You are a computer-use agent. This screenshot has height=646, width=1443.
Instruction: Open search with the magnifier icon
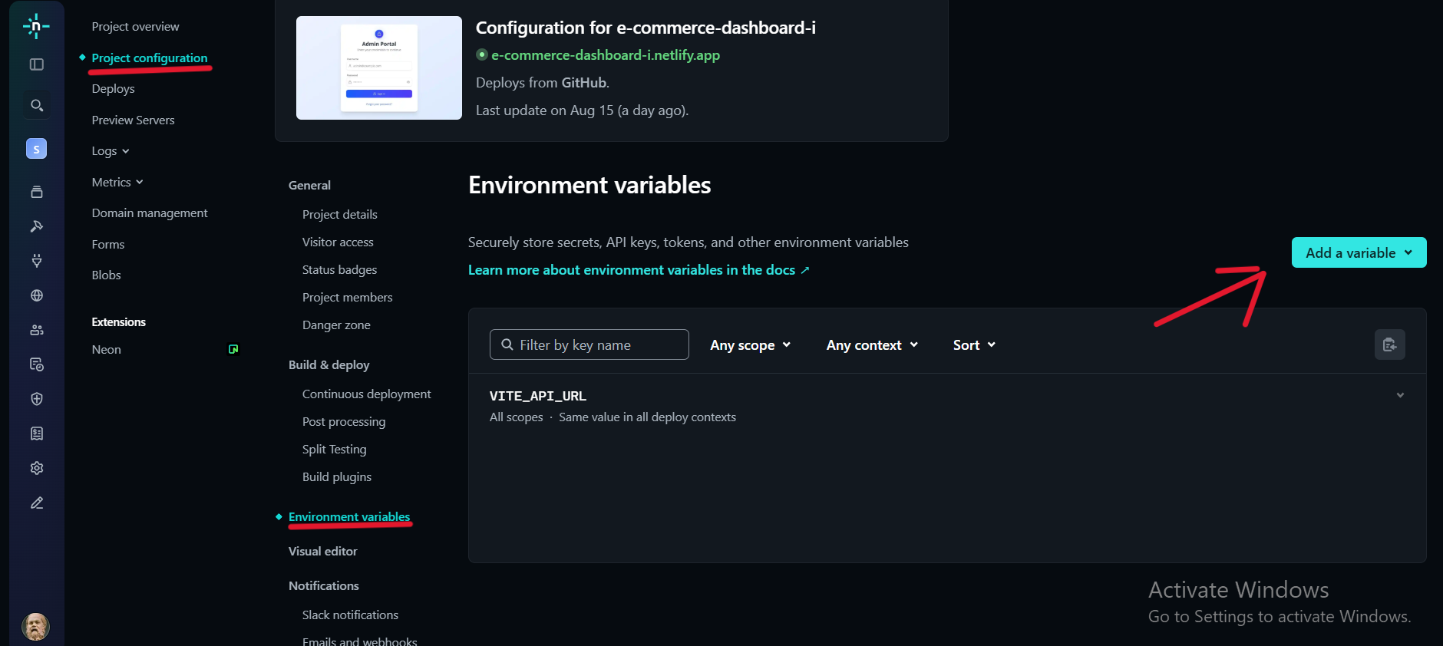[36, 105]
